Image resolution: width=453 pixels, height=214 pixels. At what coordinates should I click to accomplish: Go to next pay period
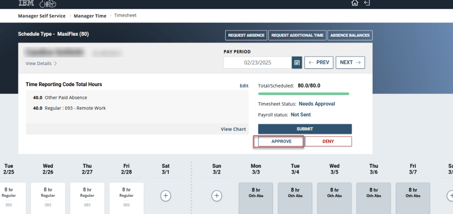(x=350, y=62)
